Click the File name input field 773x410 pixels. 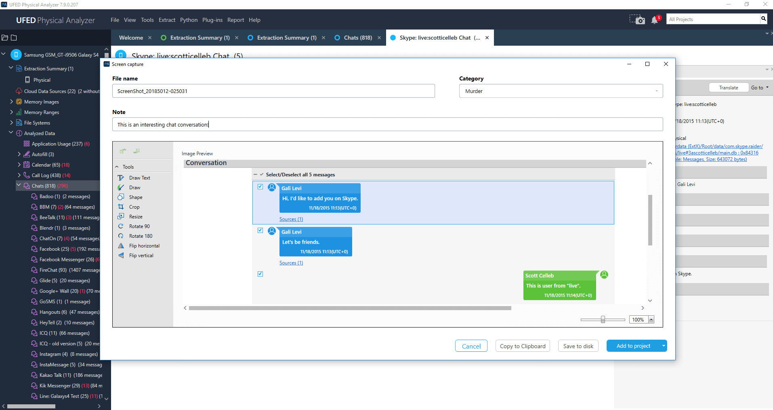coord(273,91)
